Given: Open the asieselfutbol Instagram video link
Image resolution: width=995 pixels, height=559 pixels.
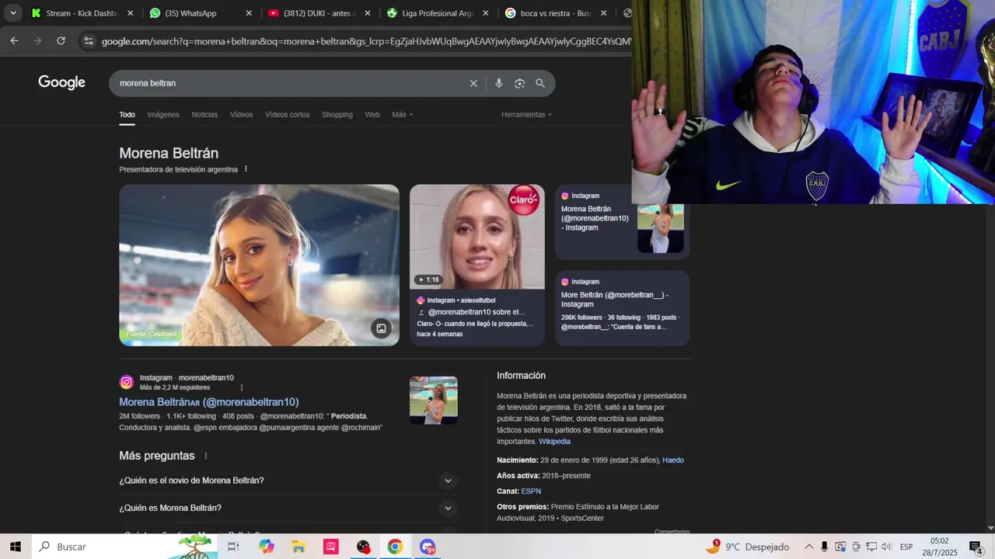Looking at the screenshot, I should pyautogui.click(x=477, y=317).
